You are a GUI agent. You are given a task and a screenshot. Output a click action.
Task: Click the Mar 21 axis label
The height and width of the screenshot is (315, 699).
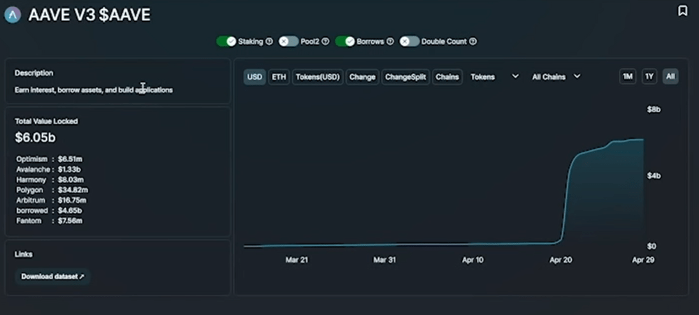point(296,260)
